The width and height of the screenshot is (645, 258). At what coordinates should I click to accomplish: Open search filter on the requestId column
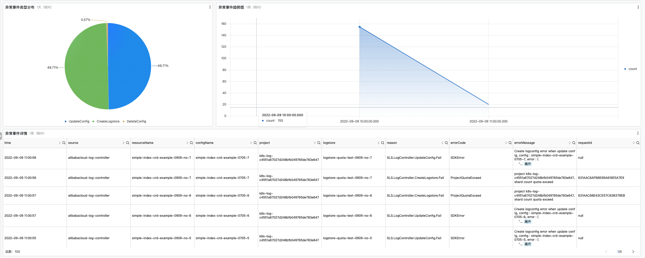(x=638, y=143)
